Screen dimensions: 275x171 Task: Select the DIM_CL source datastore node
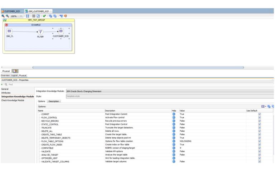10,31
